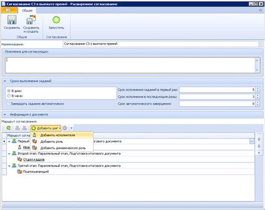Viewport: 265px width, 210px height.
Task: Move the stage down with the arrow
Action: tap(259, 146)
